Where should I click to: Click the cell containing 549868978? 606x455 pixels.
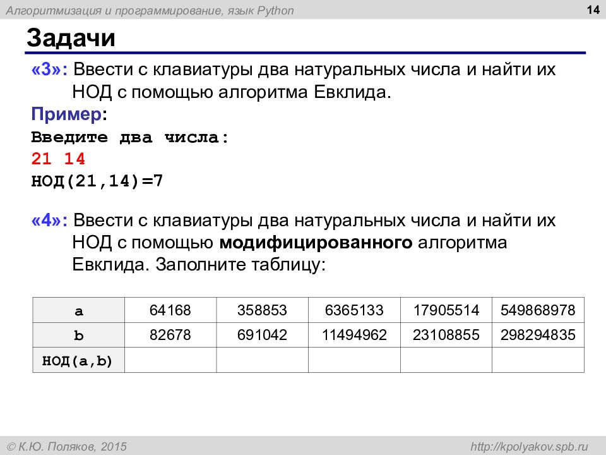point(538,310)
